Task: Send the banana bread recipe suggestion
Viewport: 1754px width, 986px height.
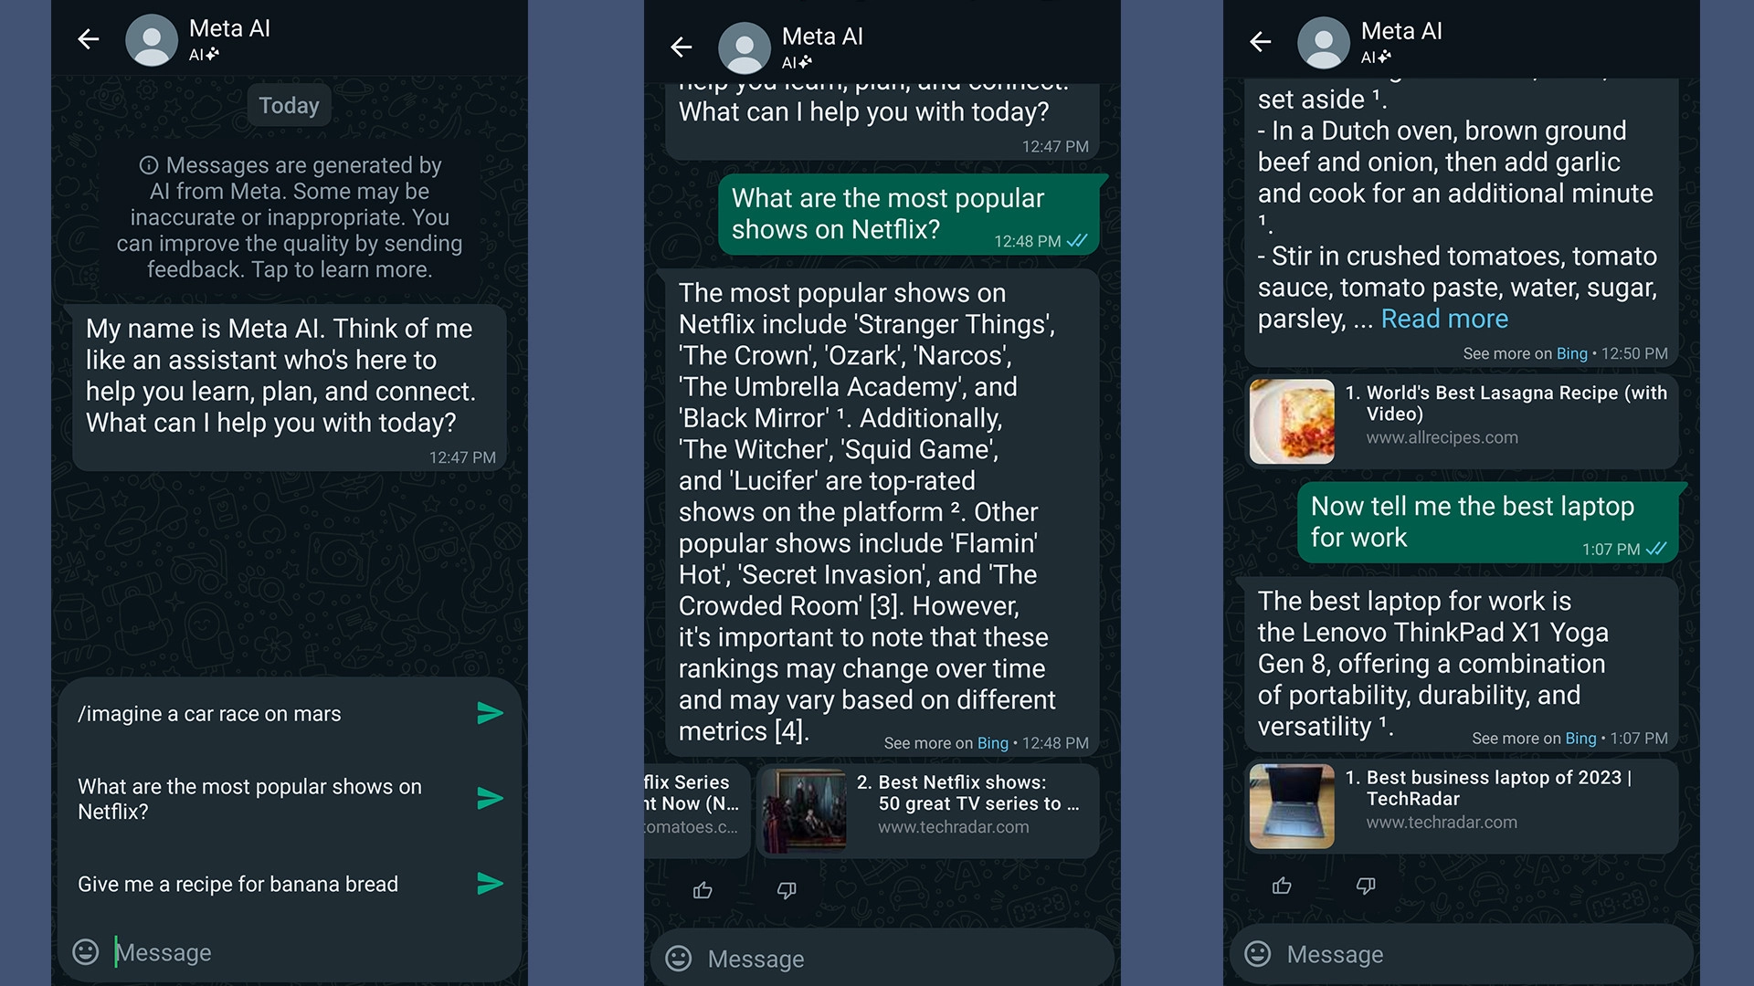Action: click(490, 884)
